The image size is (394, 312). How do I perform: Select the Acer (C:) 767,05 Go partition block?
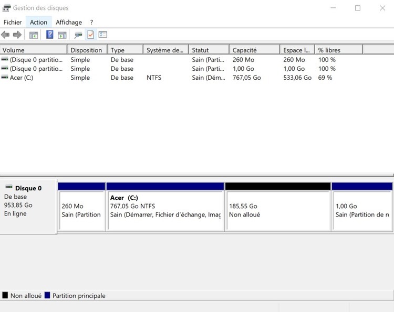tap(165, 210)
